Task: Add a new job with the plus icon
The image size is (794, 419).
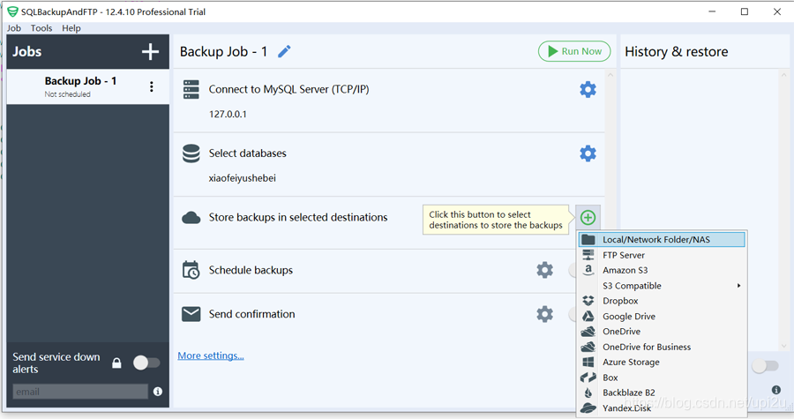Action: [x=150, y=52]
